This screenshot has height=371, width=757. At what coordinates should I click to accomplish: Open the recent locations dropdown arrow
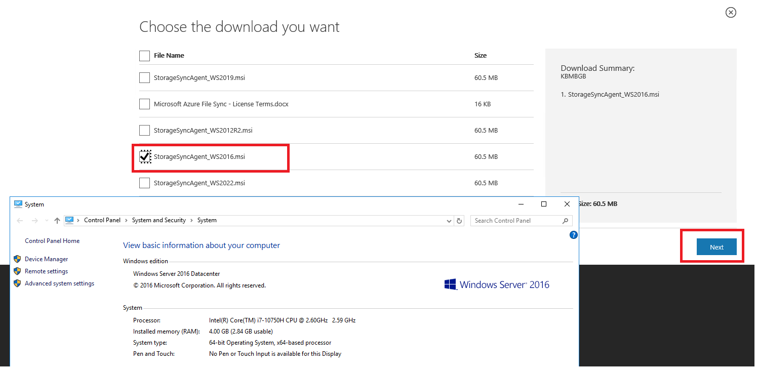click(47, 221)
